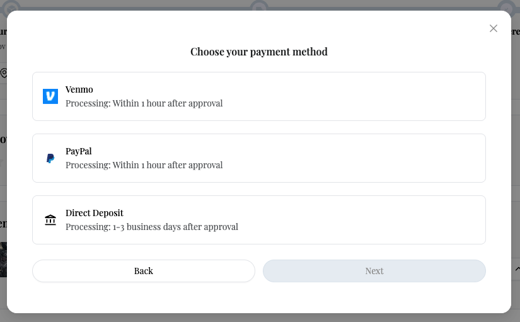520x322 pixels.
Task: Select the Venmo payment option label
Action: click(x=79, y=89)
